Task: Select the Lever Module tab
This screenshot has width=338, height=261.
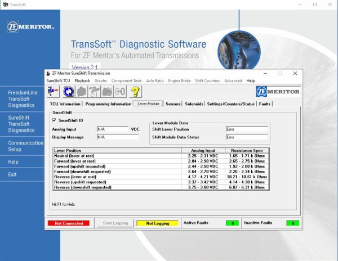Action: click(148, 103)
